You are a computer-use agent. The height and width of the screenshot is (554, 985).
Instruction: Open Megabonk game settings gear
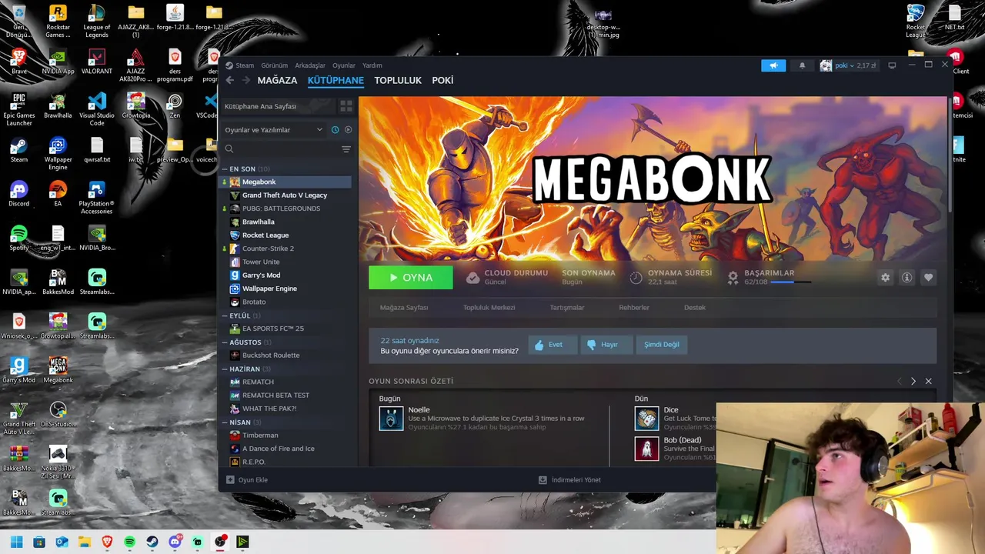885,278
